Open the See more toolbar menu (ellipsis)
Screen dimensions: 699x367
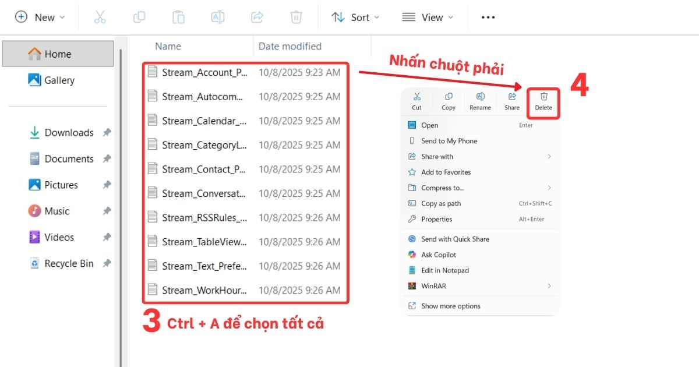tap(488, 17)
